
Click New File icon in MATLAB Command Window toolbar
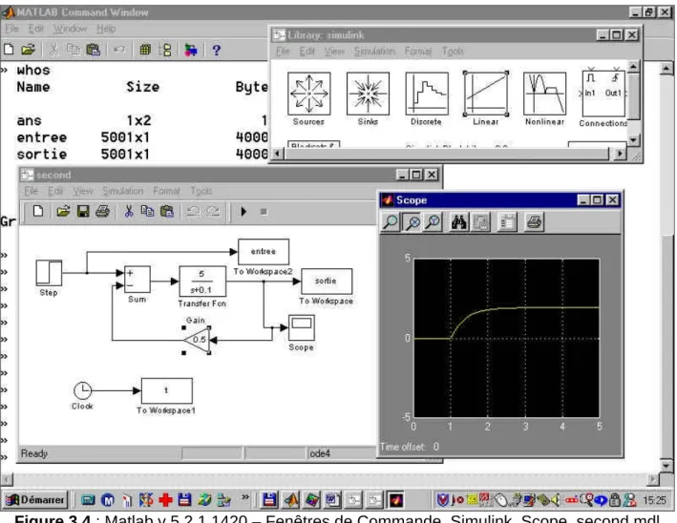pyautogui.click(x=9, y=50)
